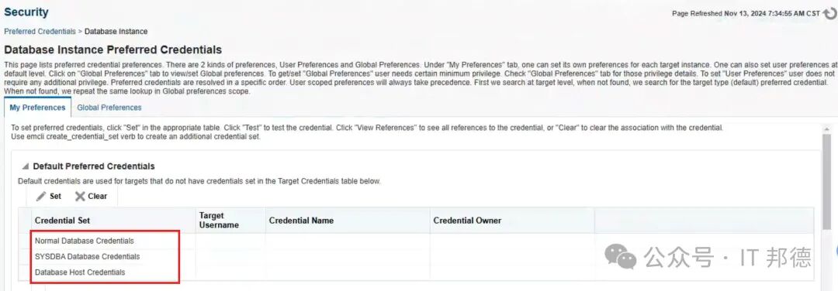This screenshot has height=291, width=838.
Task: Click the Database Instance breadcrumb text
Action: 116,32
